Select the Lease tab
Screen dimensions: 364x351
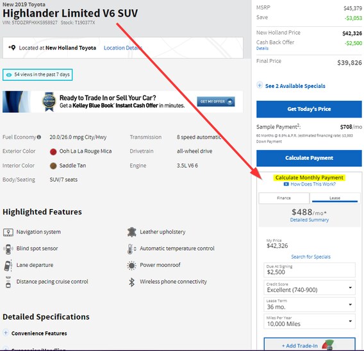click(x=335, y=198)
